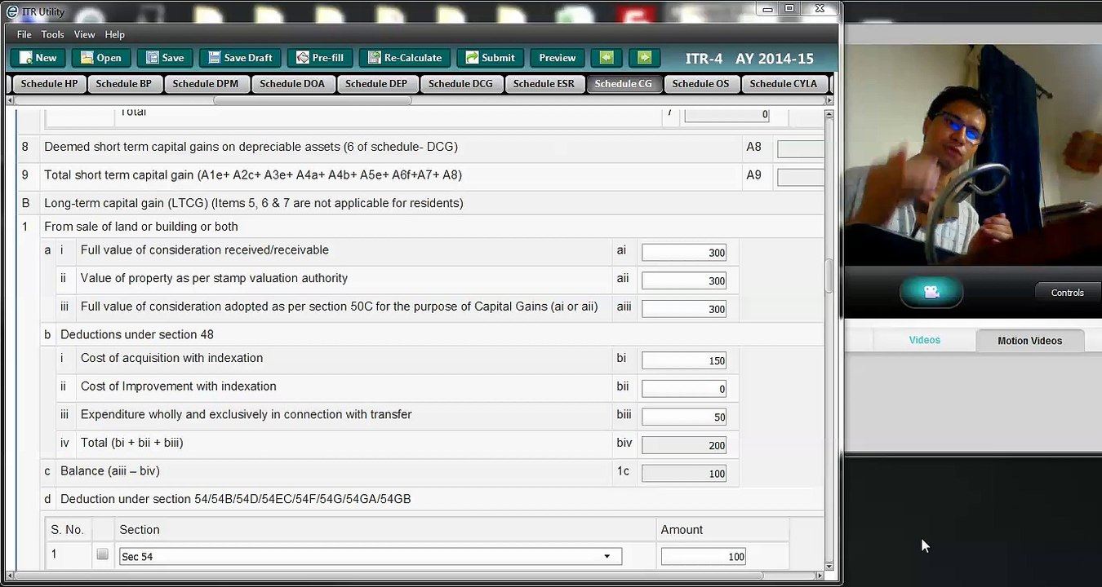Switch to Videos tab in webcam window

tap(924, 340)
